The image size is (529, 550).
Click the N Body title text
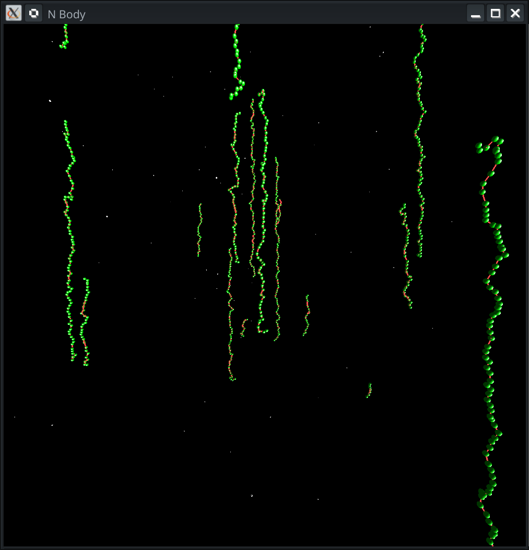(66, 14)
